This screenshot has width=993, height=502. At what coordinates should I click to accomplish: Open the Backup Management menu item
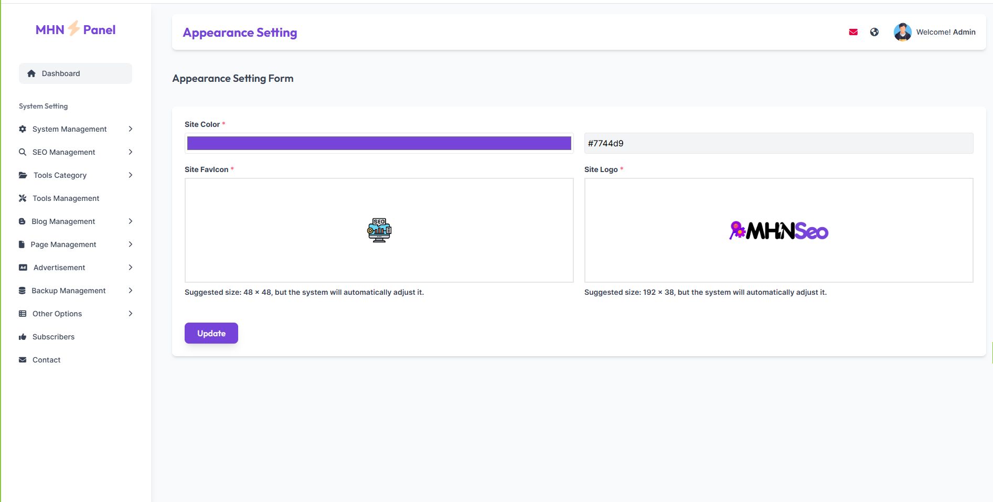[69, 291]
